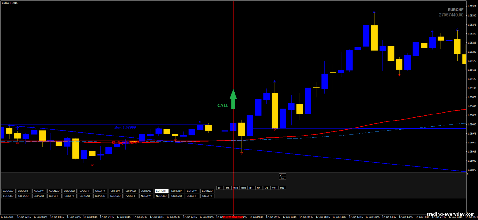Switch chart to the EURUSD pair
The image size is (478, 220).
tap(8, 196)
